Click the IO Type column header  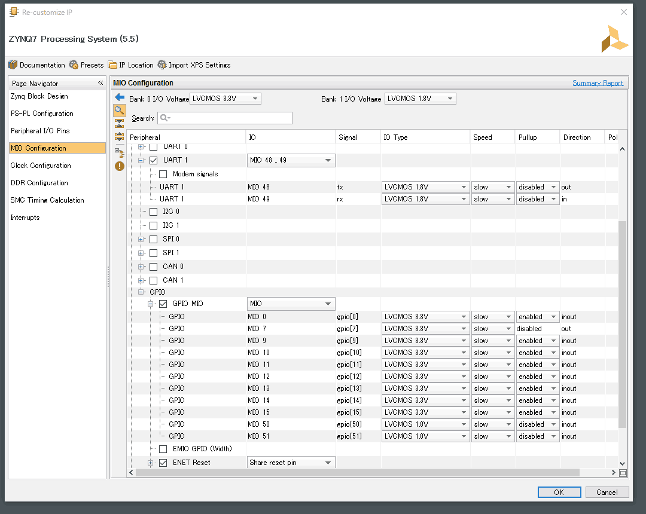(425, 137)
